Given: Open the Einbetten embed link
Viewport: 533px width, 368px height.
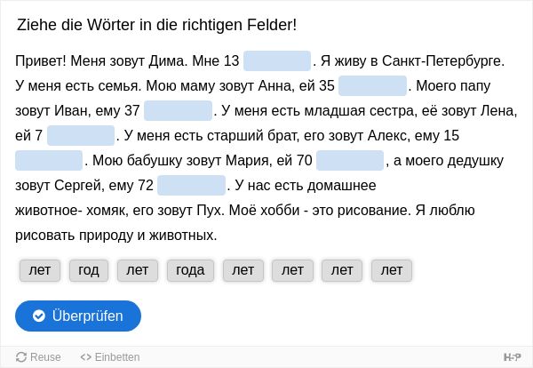Looking at the screenshot, I should coord(110,357).
